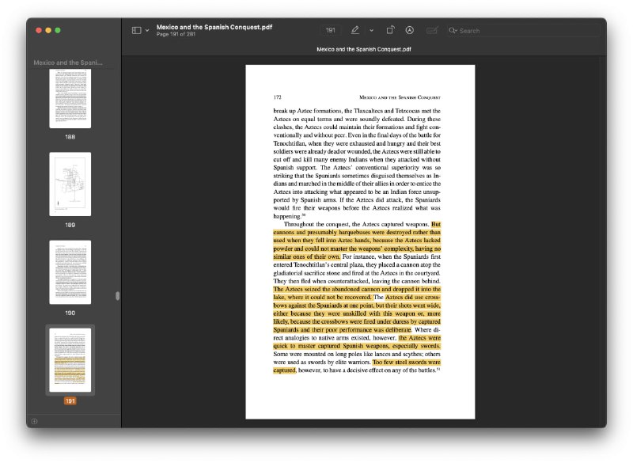Click the sidebar view toggle icon

(136, 30)
